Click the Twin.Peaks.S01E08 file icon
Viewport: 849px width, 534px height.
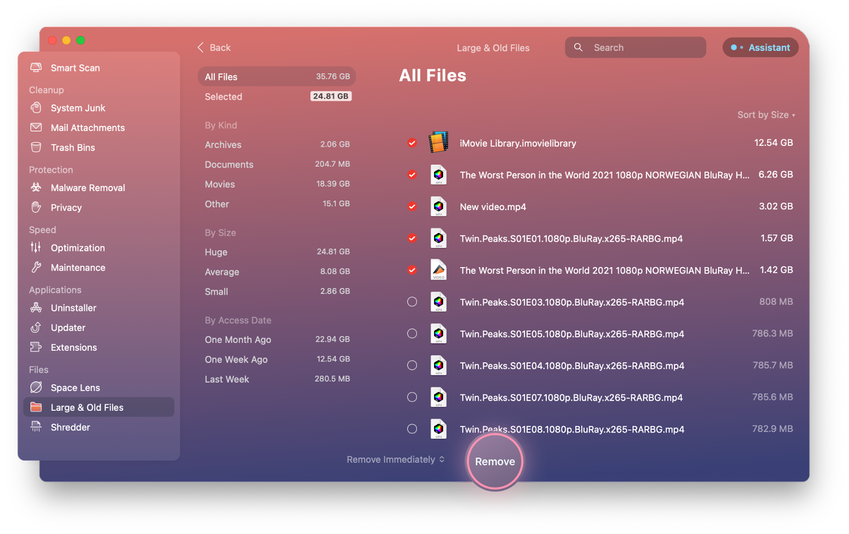[438, 429]
